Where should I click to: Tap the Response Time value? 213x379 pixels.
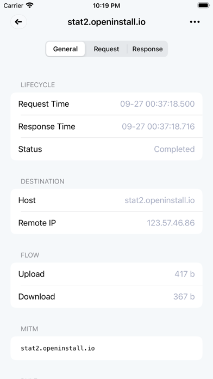158,127
